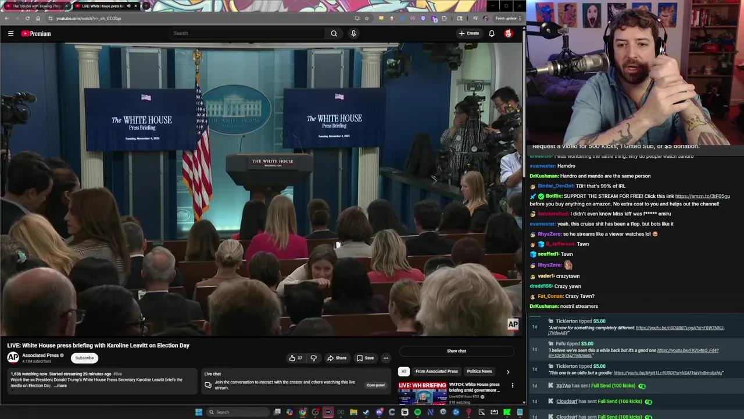Dislike the press briefing video
The width and height of the screenshot is (744, 419).
(x=313, y=358)
